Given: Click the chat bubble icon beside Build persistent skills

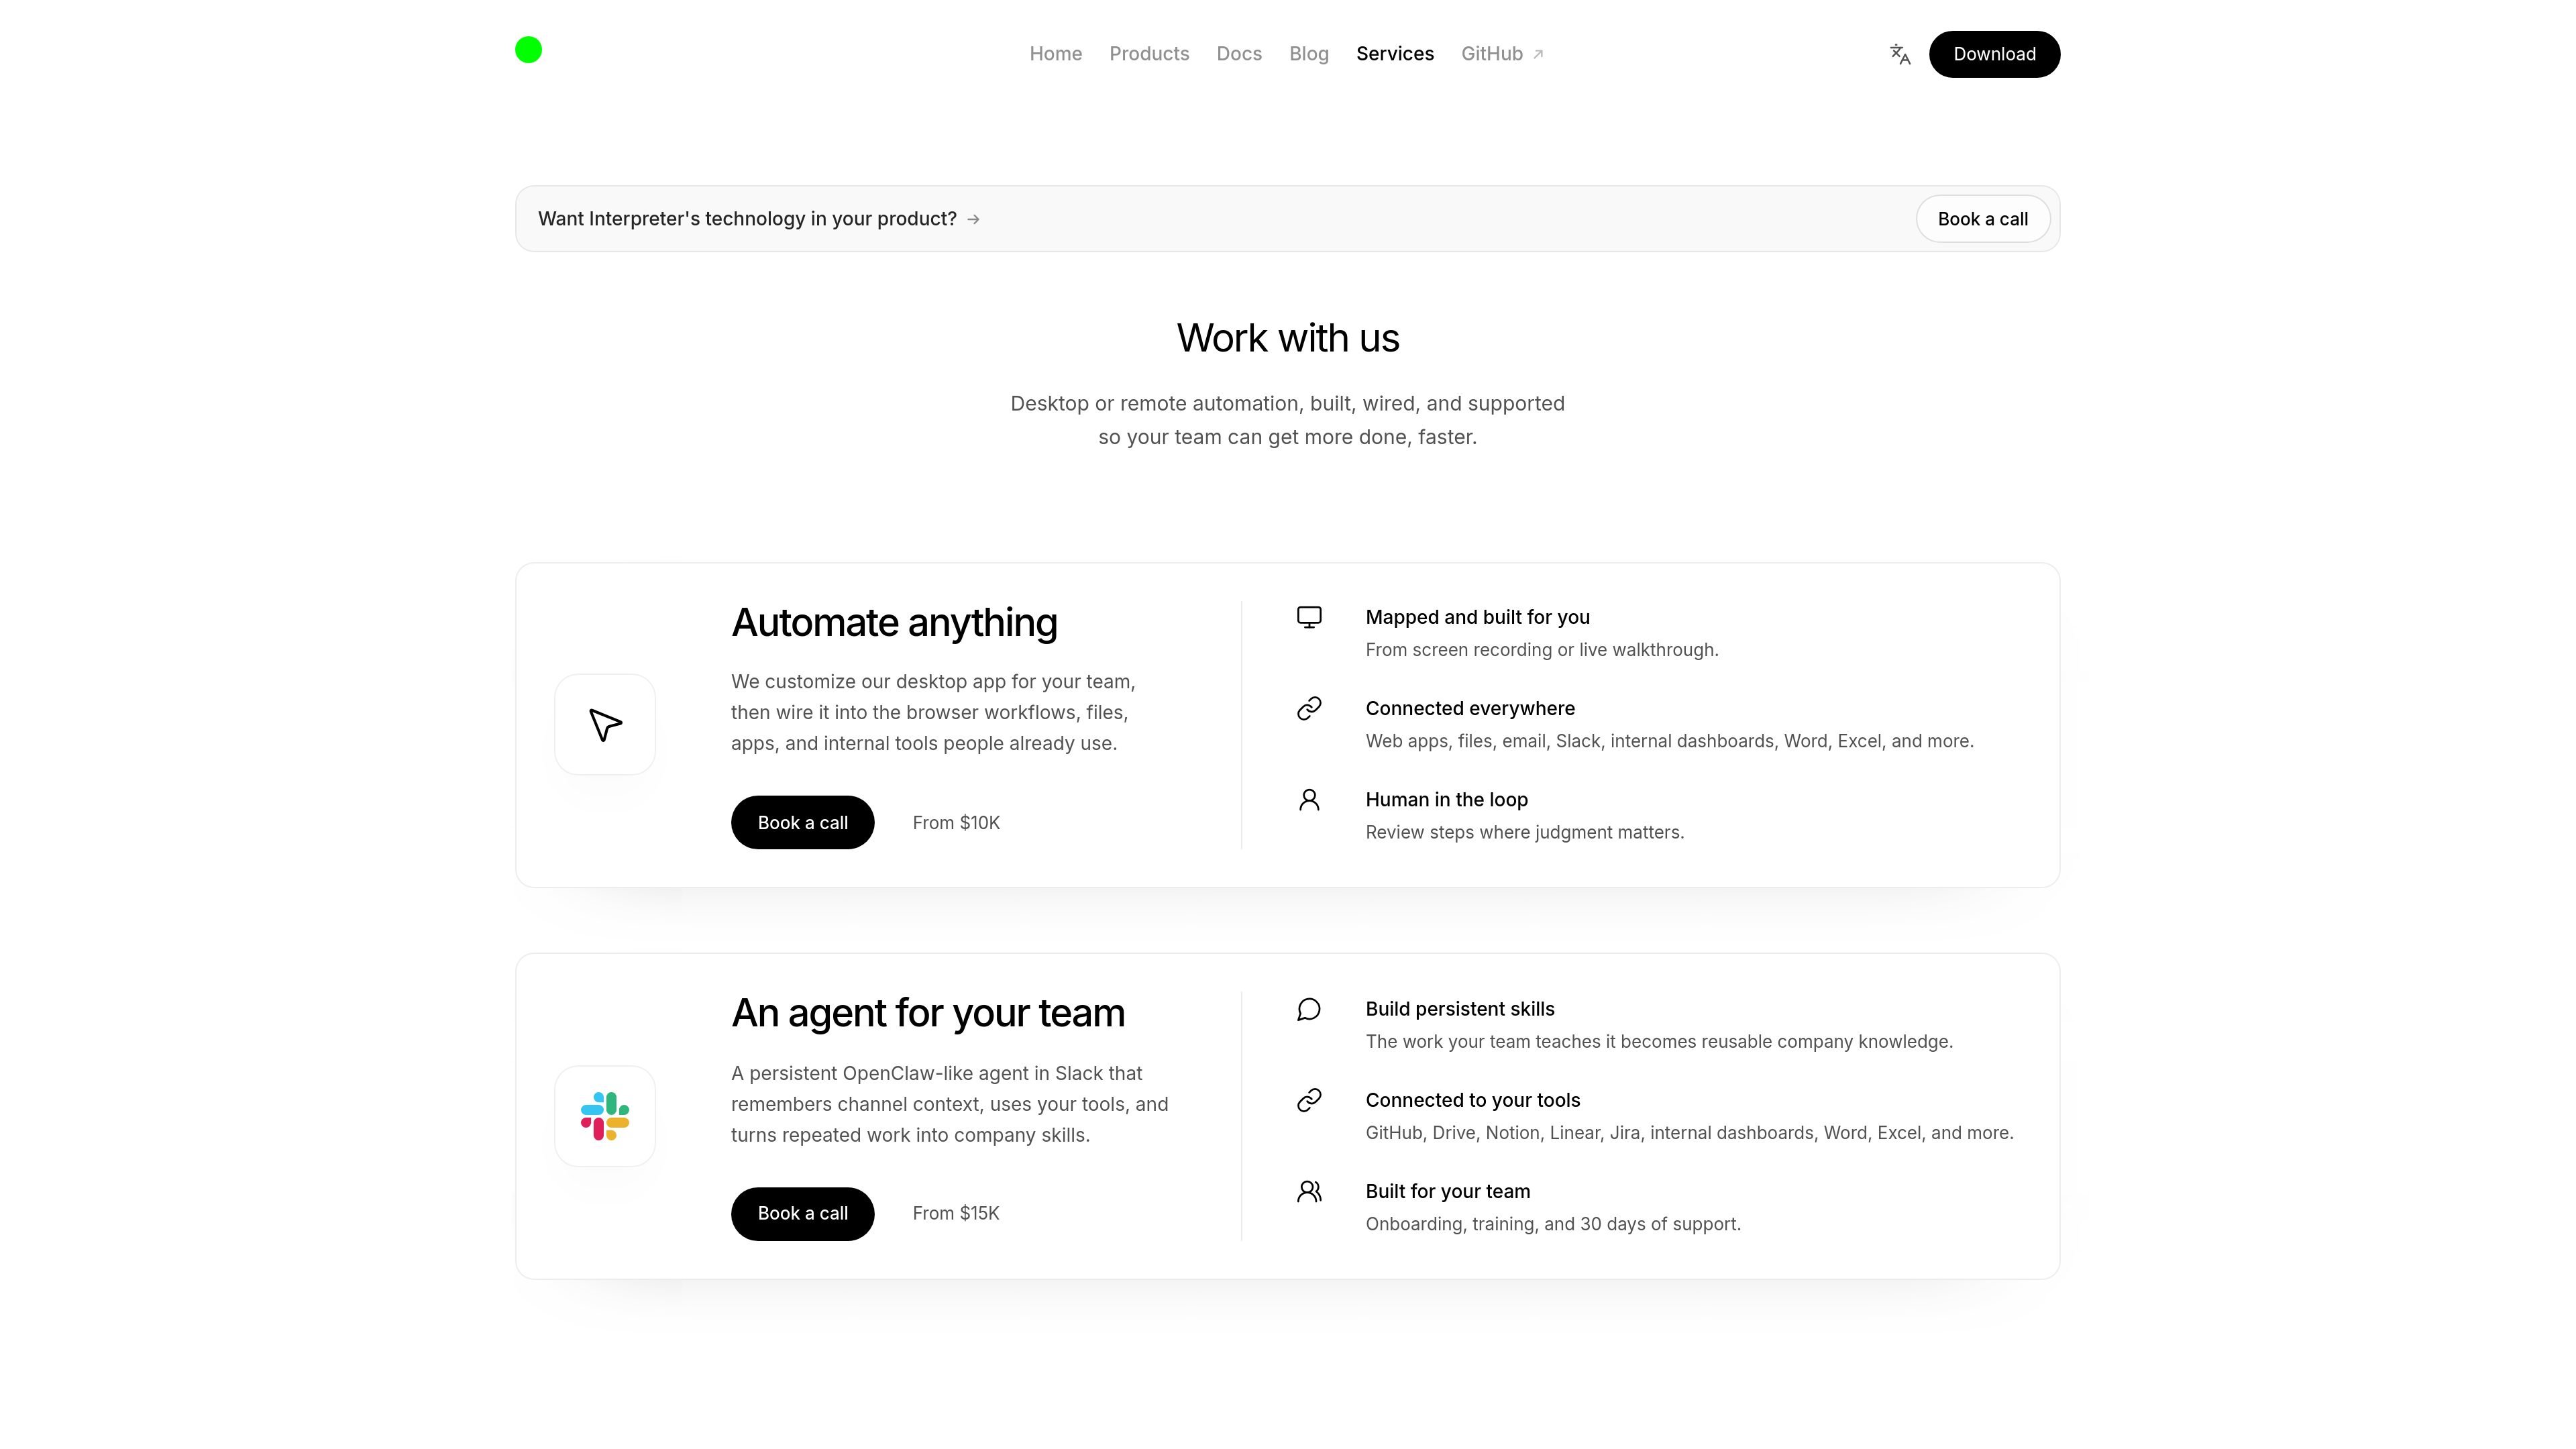Looking at the screenshot, I should tap(1309, 1009).
